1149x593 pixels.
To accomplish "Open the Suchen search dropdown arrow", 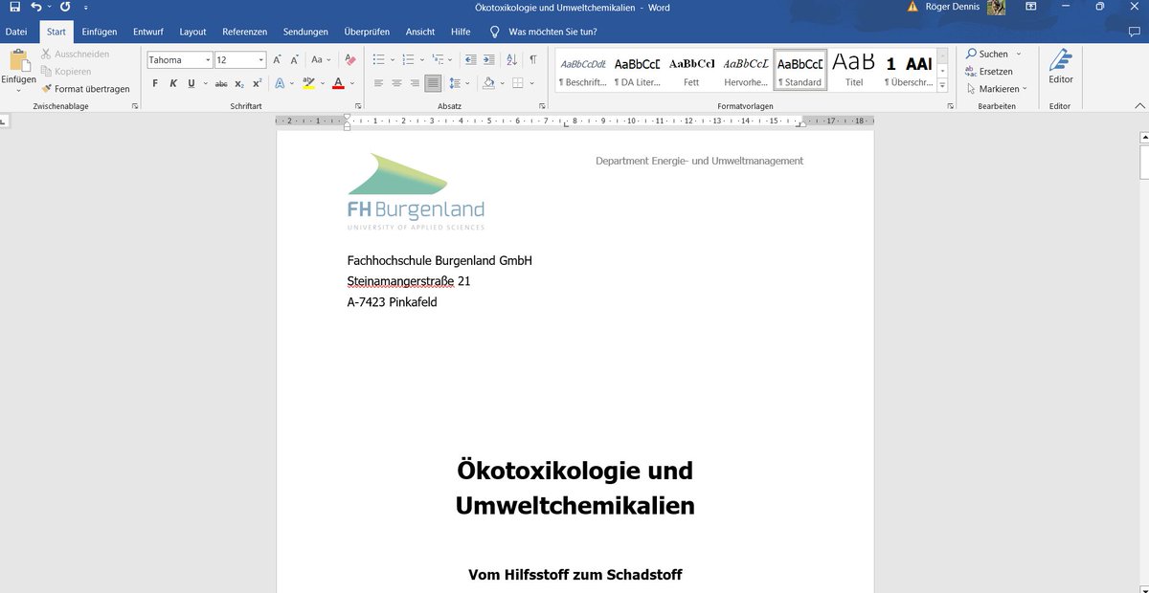I will tap(1019, 55).
